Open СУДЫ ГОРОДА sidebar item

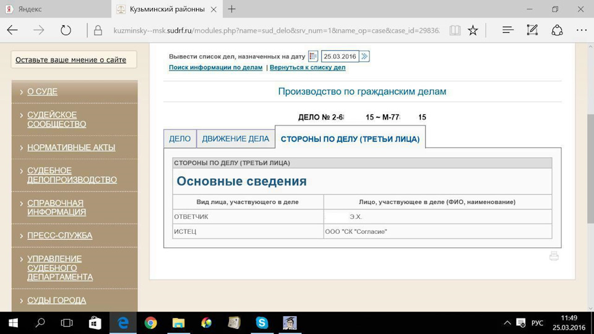[x=57, y=301]
